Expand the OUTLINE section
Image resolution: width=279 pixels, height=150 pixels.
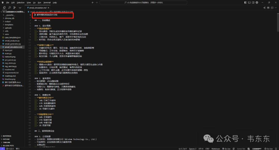(x=12, y=139)
